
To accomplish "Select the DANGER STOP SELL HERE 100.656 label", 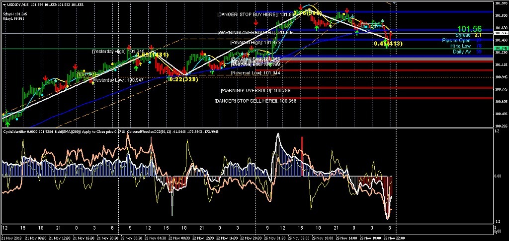I will click(x=255, y=101).
